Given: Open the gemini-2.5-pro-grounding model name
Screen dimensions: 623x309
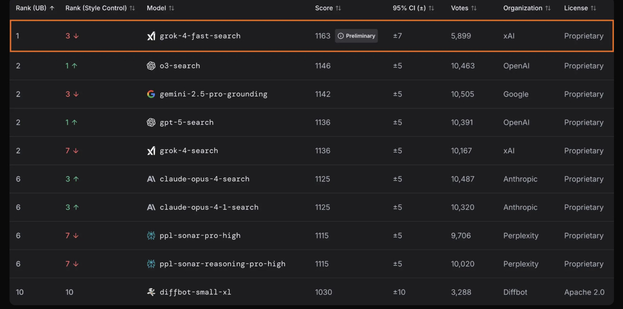Looking at the screenshot, I should point(213,94).
